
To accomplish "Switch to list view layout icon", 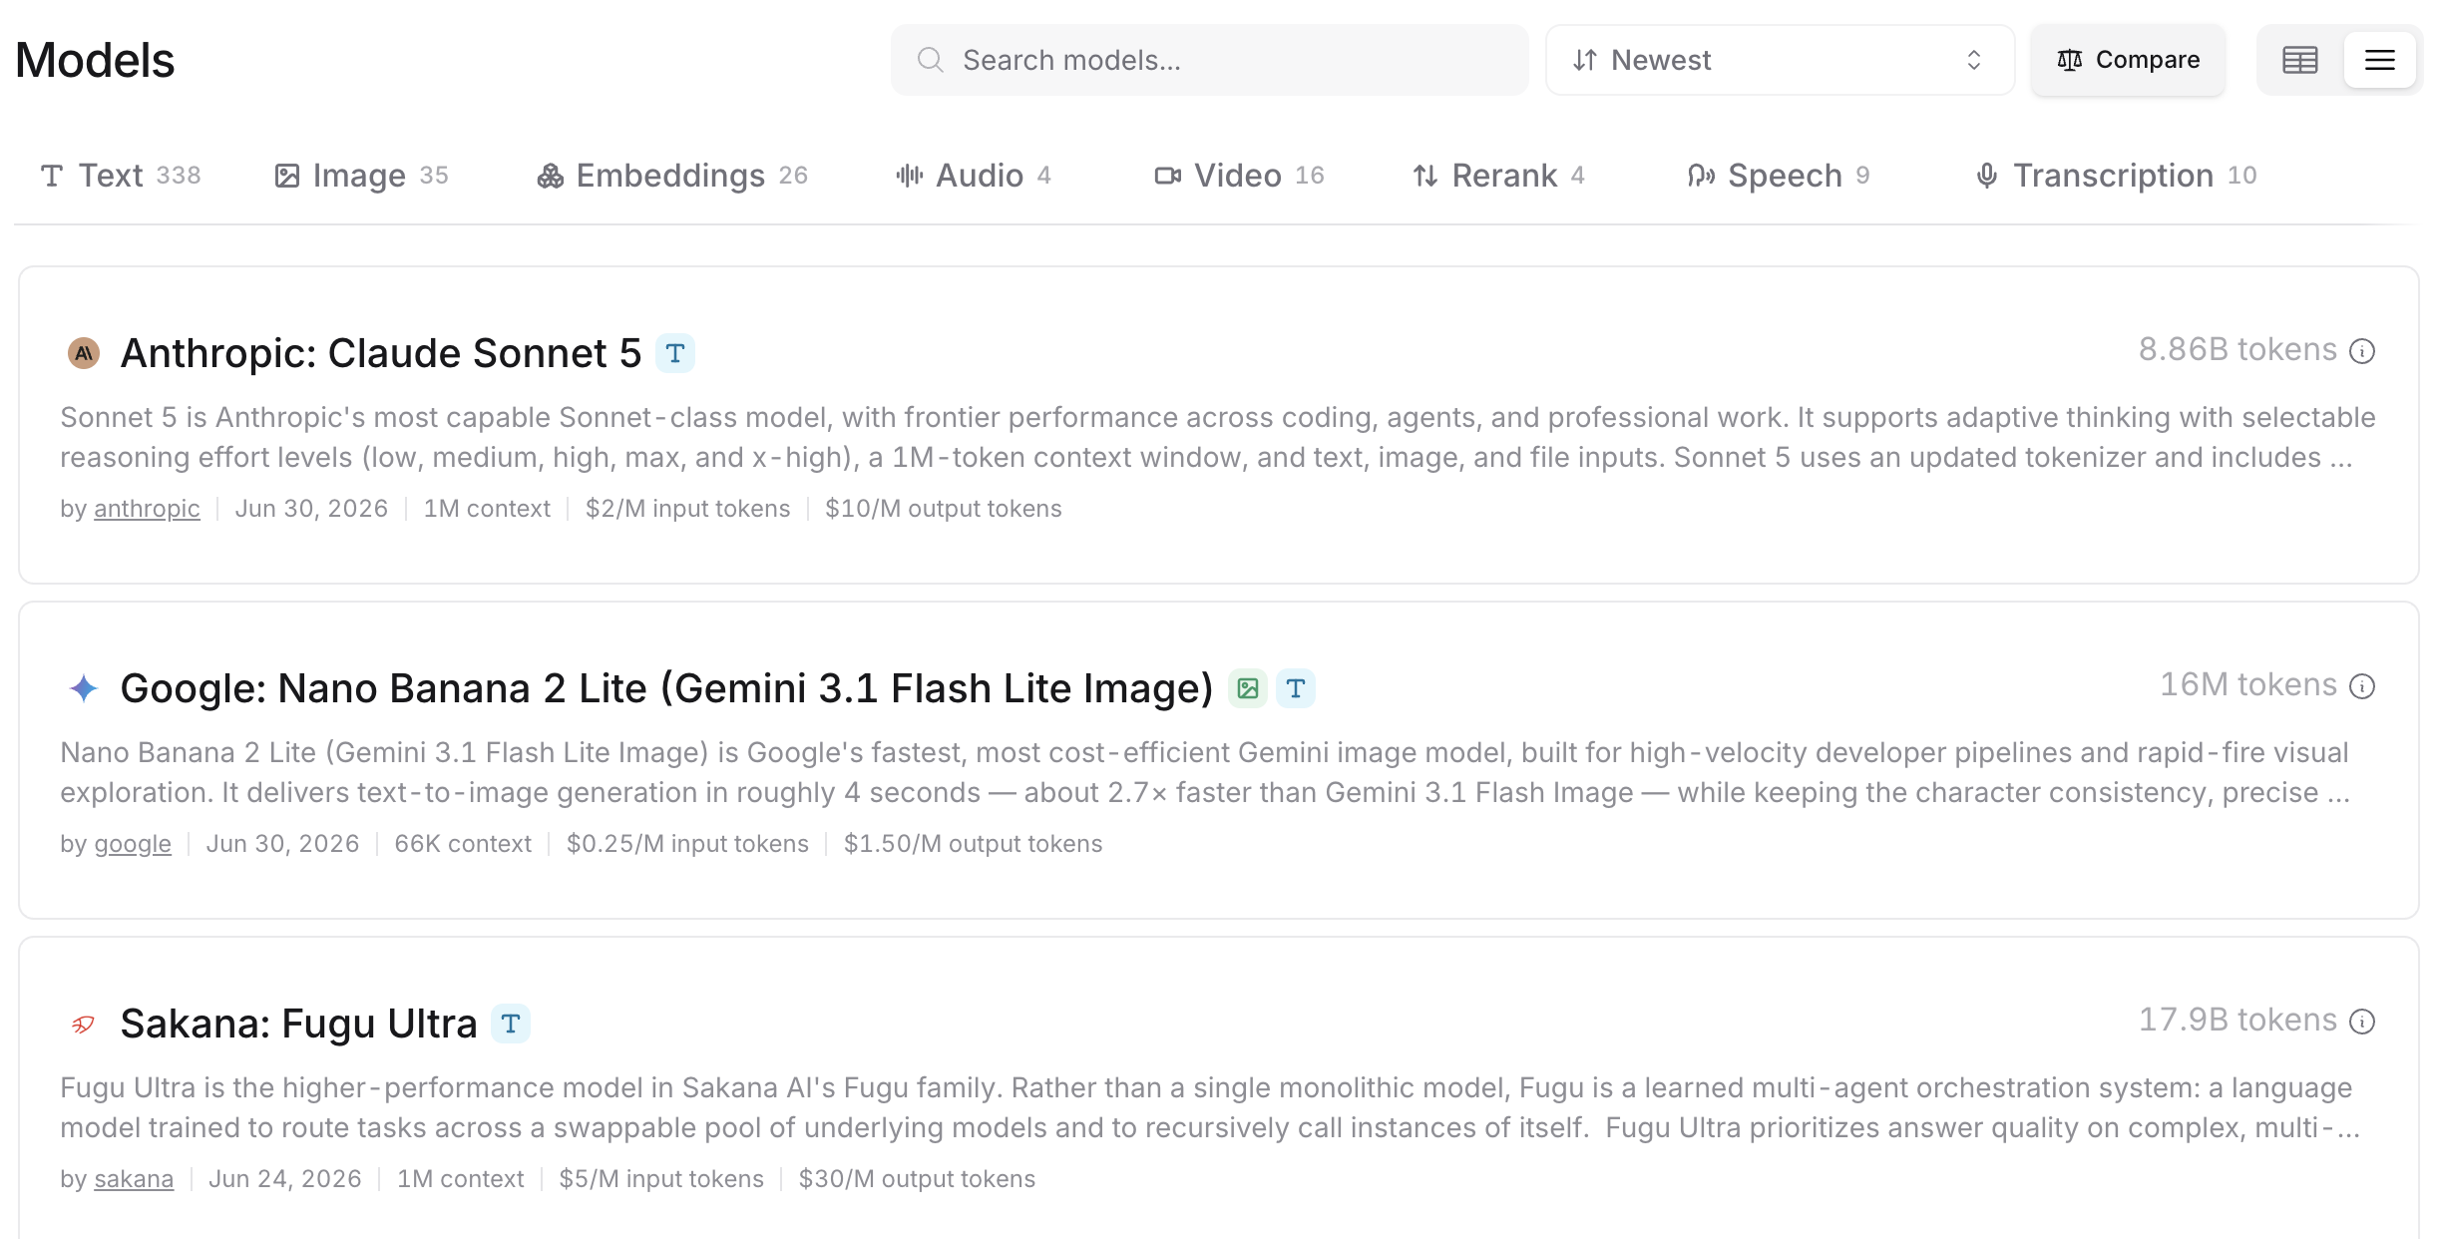I will [x=2380, y=60].
